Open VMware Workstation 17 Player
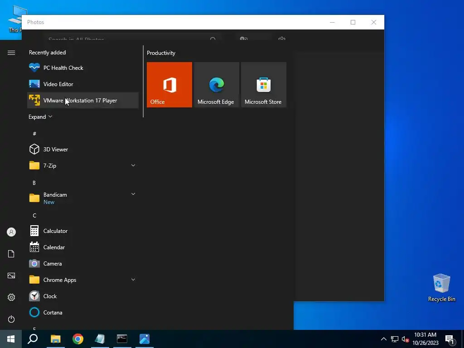This screenshot has width=464, height=348. (x=83, y=100)
